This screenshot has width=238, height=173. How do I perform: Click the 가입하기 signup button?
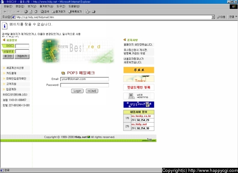(22, 56)
